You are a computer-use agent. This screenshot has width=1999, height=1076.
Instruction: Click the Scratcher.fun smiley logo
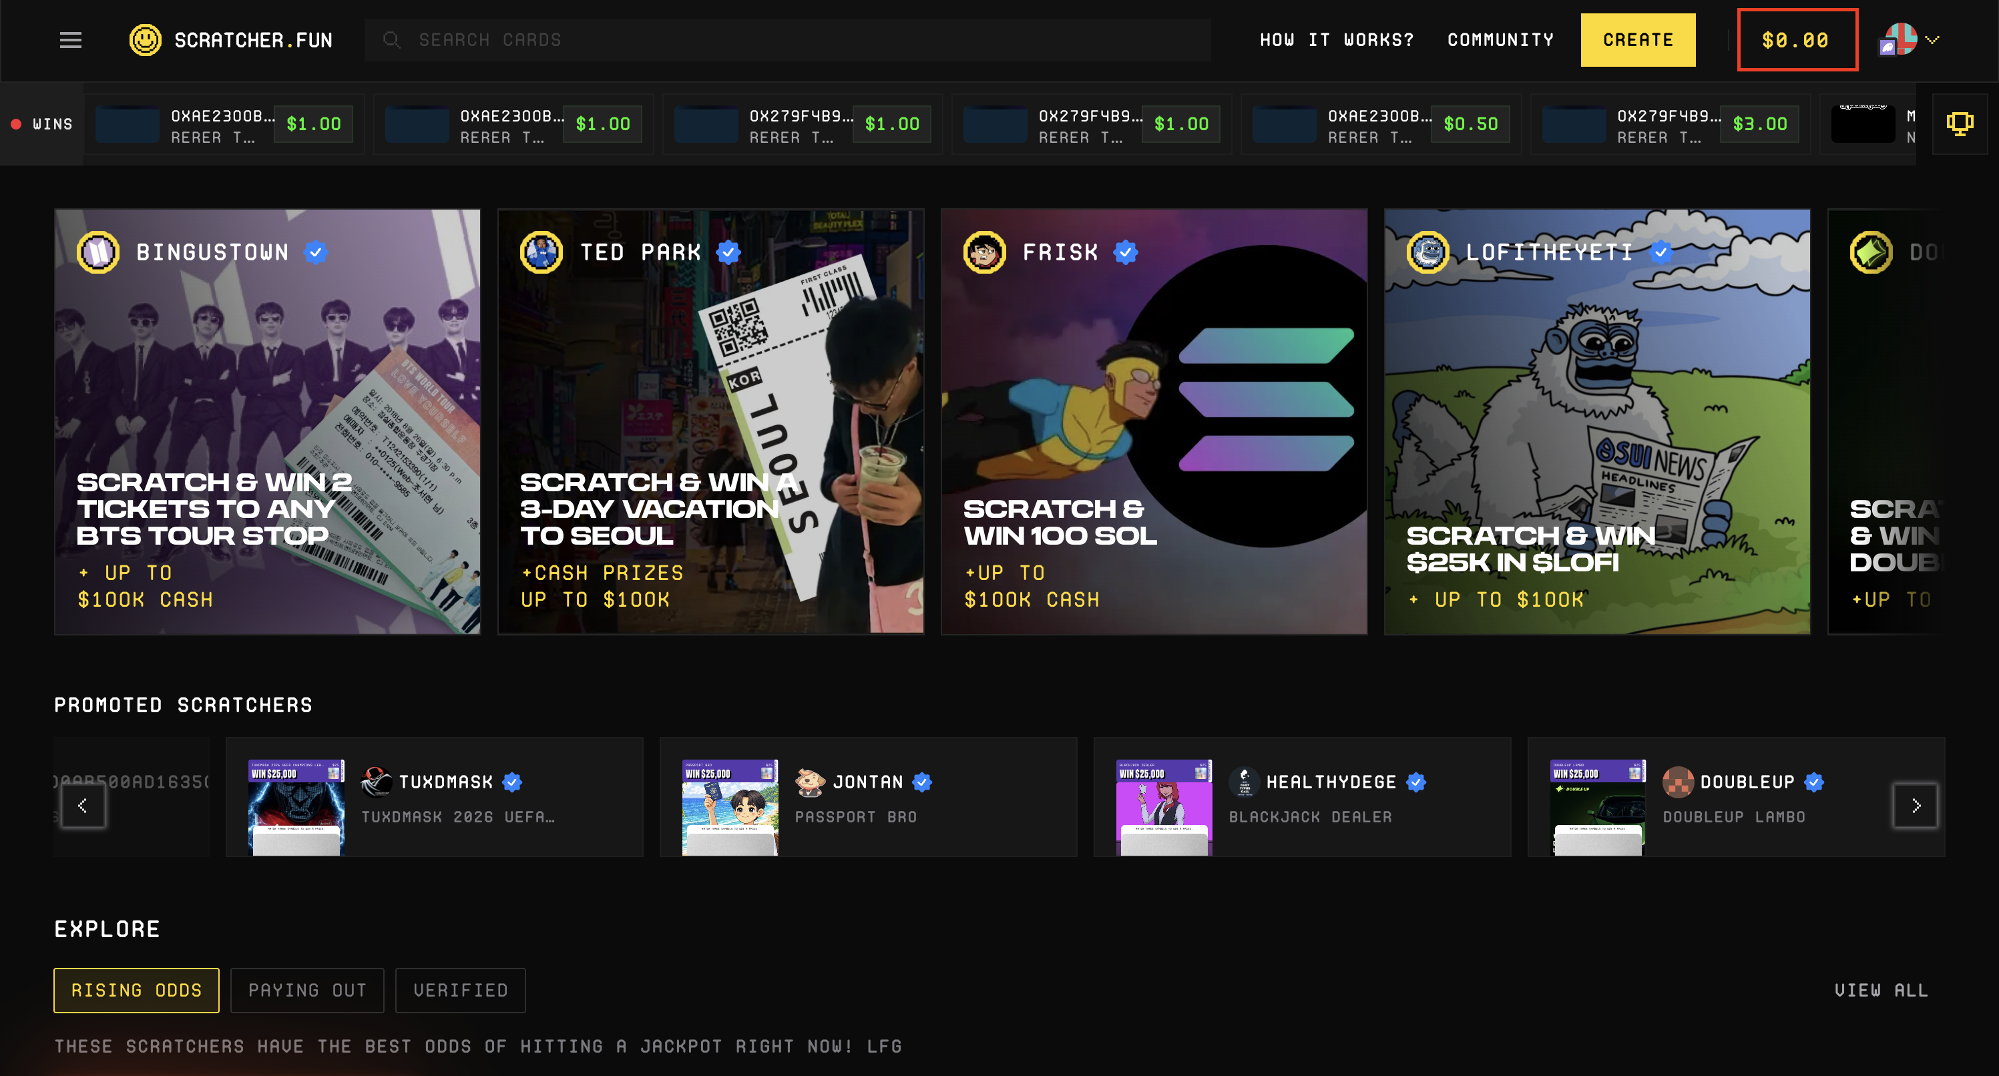[145, 39]
